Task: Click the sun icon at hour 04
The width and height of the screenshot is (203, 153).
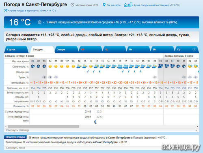Action: (x=50, y=66)
